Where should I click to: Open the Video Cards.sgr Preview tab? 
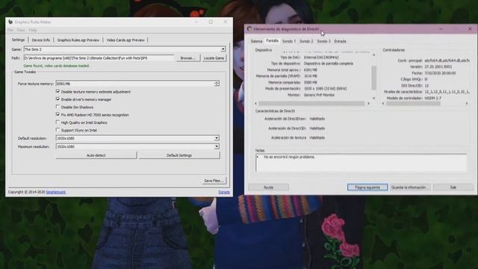pyautogui.click(x=125, y=40)
